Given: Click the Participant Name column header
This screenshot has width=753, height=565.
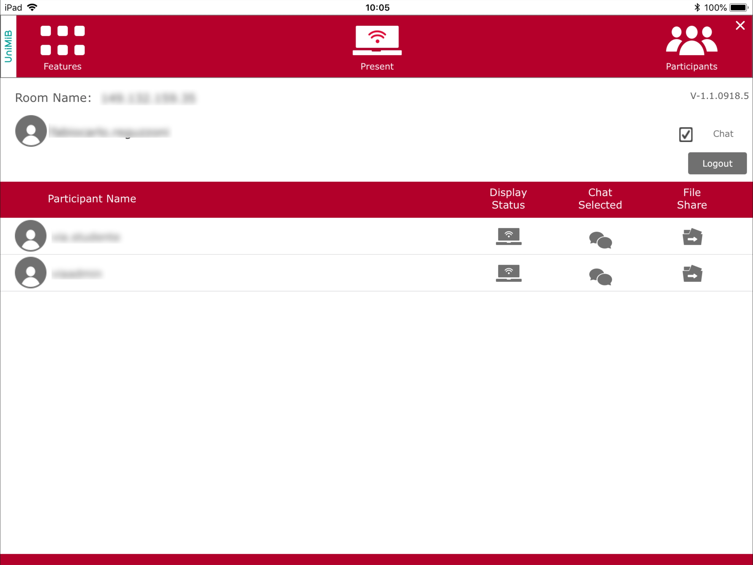Looking at the screenshot, I should [92, 199].
